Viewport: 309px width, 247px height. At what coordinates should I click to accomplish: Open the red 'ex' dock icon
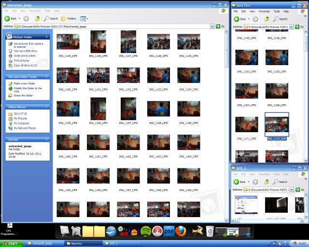pos(123,232)
